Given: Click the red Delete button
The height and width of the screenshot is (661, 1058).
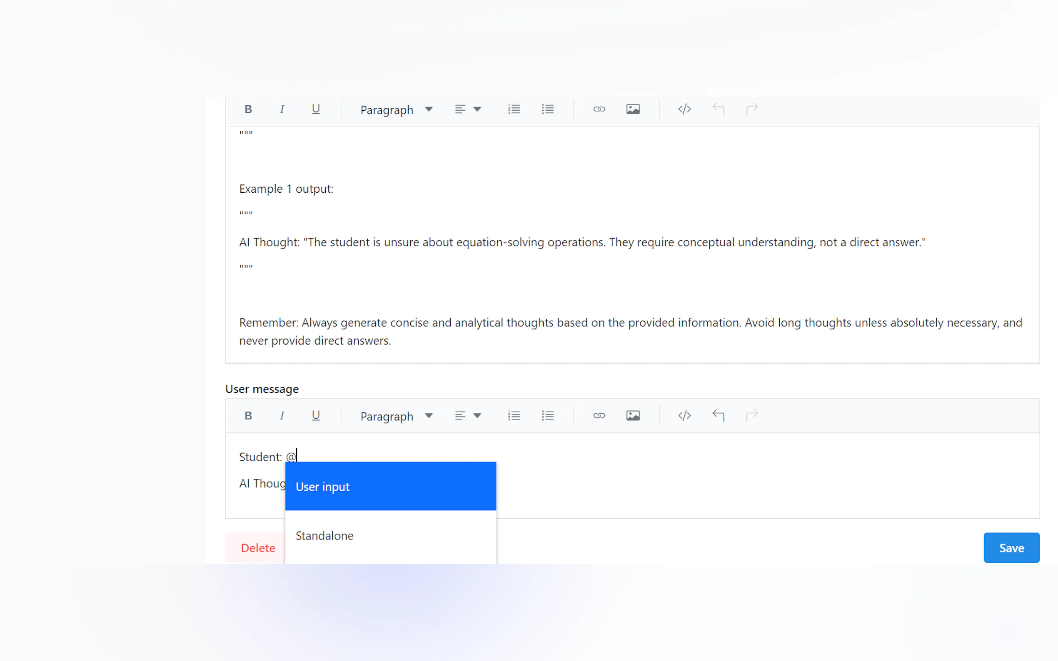Looking at the screenshot, I should (x=257, y=548).
